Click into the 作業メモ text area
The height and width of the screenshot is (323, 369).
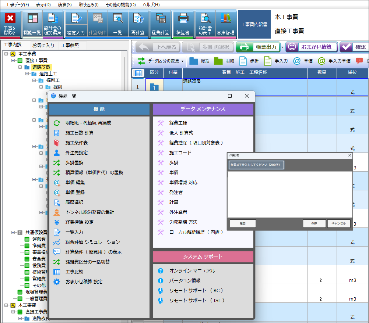[289, 194]
